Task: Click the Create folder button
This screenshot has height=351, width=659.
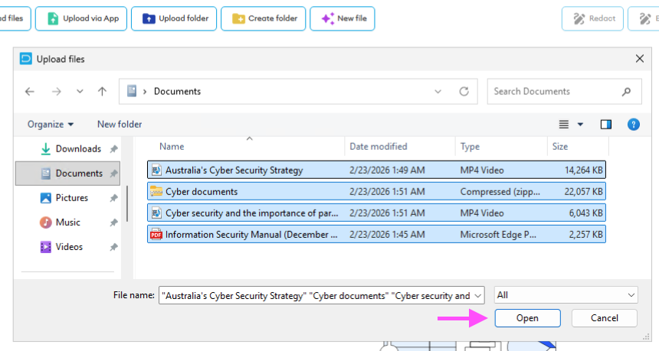Action: (x=263, y=18)
